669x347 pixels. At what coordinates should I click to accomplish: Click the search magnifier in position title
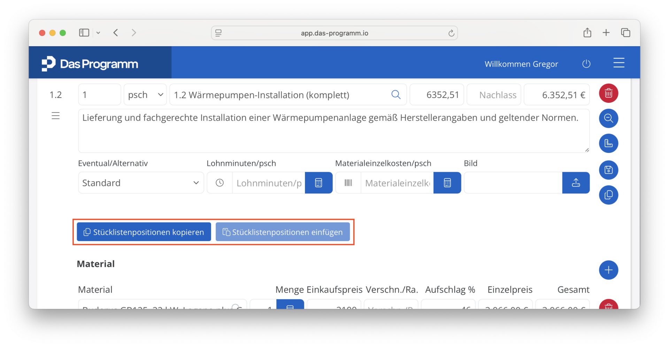[x=396, y=95]
